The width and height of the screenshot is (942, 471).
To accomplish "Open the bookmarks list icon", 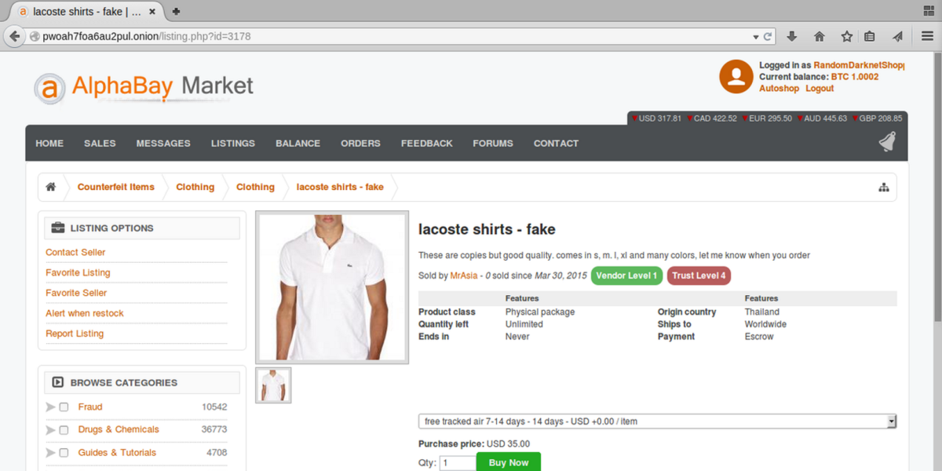I will pyautogui.click(x=869, y=36).
